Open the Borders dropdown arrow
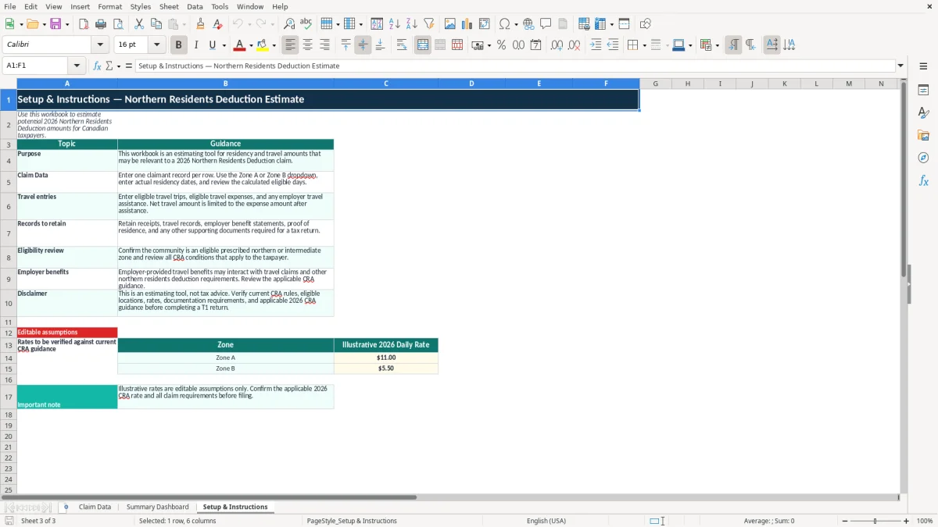This screenshot has height=527, width=938. coord(645,45)
